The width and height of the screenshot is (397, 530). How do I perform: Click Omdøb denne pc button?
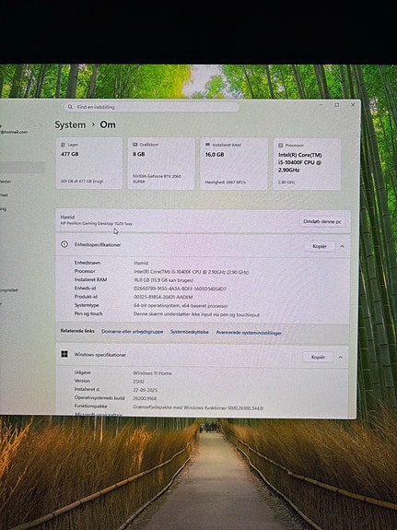[x=322, y=222]
